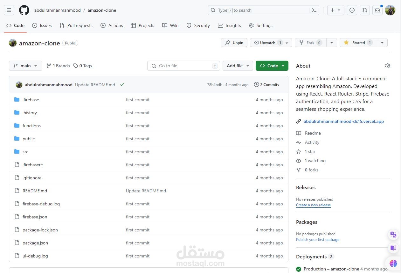This screenshot has width=401, height=273.
Task: Open the functions folder
Action: [x=31, y=126]
